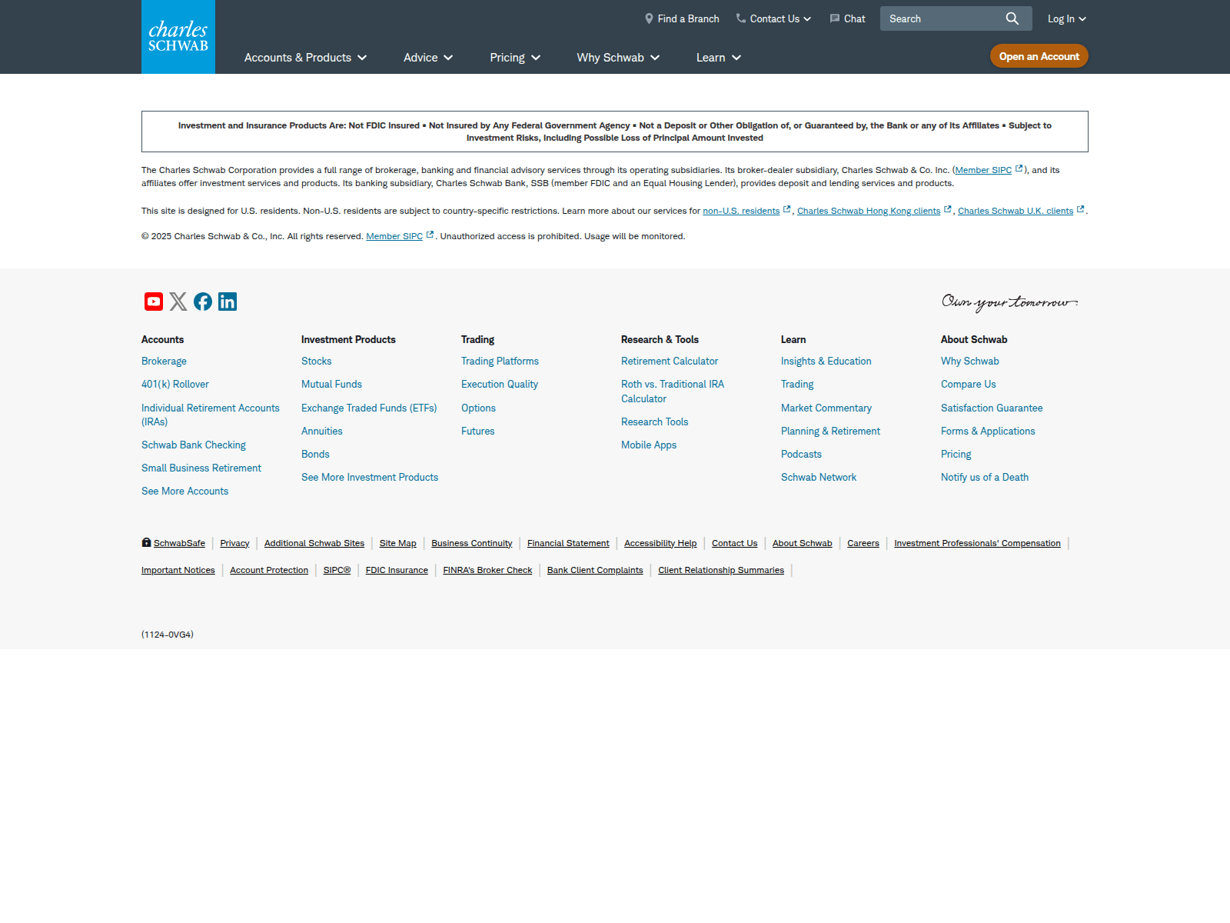Open Insights & Education link
Viewport: 1230px width, 923px height.
tap(826, 361)
